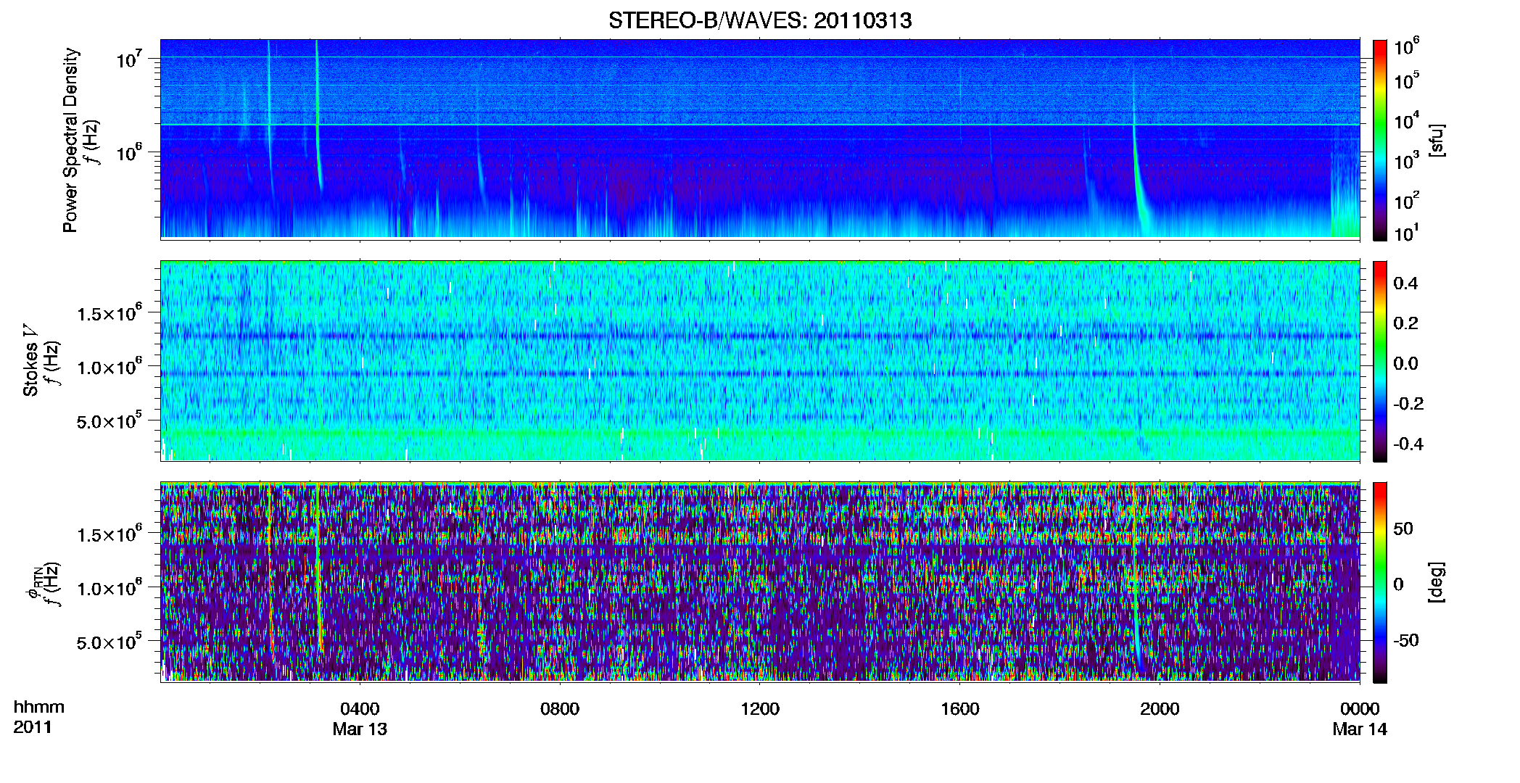1520x783 pixels.
Task: Click the 10^1 tick on sfu colorbar
Action: [1406, 233]
